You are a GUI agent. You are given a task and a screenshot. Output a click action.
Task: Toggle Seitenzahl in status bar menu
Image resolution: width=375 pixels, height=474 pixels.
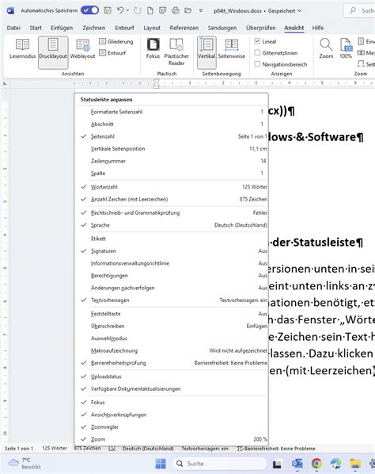coord(171,136)
